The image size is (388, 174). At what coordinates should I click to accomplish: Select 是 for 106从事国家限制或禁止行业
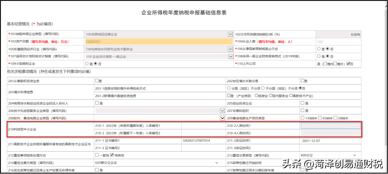click(319, 49)
